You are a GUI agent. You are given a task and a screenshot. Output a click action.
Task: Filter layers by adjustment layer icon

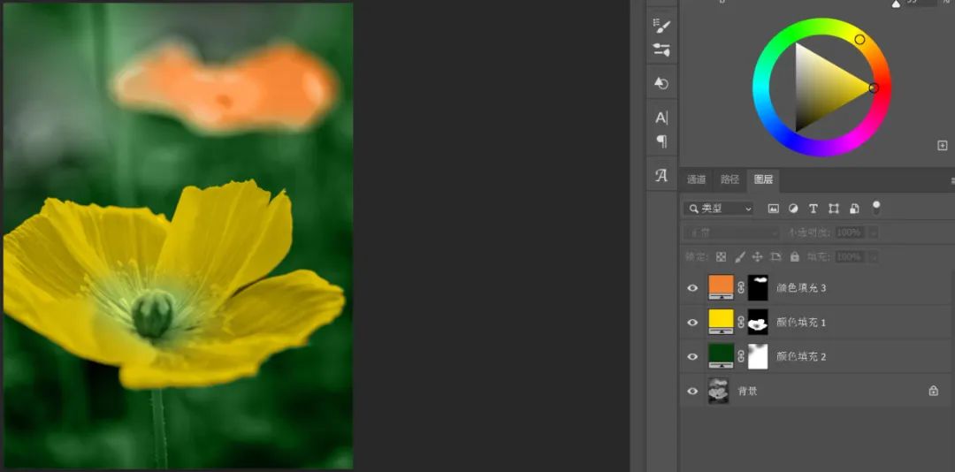click(x=793, y=209)
